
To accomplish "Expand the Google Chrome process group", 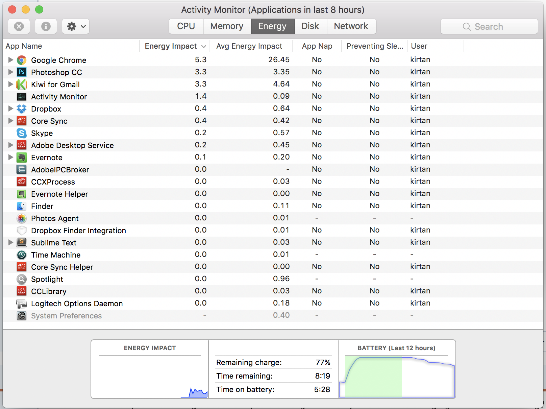I will (10, 60).
